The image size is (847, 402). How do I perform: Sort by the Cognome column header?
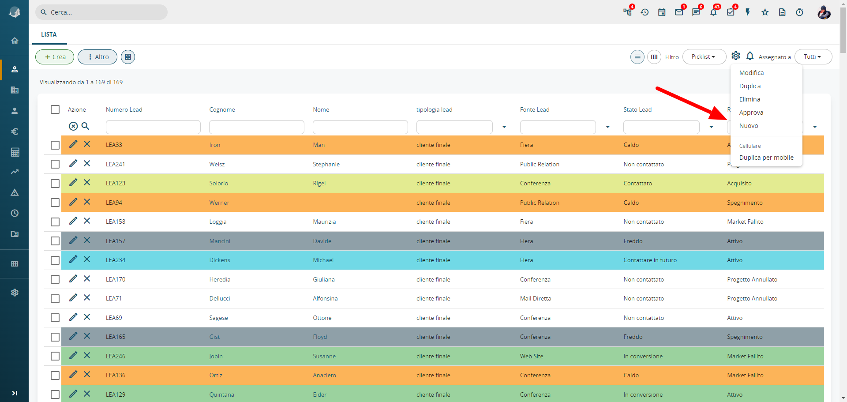pos(222,109)
